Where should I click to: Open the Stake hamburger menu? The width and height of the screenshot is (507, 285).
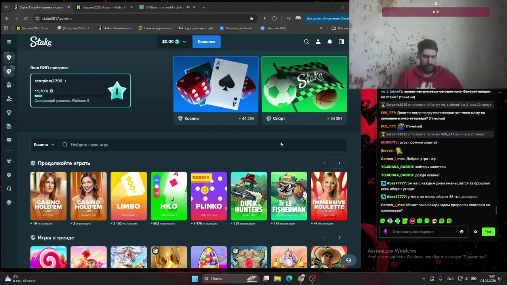[9, 42]
